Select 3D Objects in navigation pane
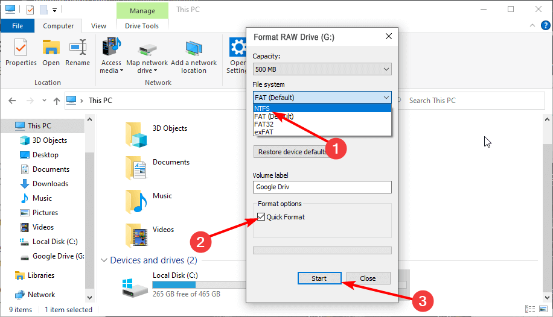This screenshot has width=553, height=317. click(50, 140)
